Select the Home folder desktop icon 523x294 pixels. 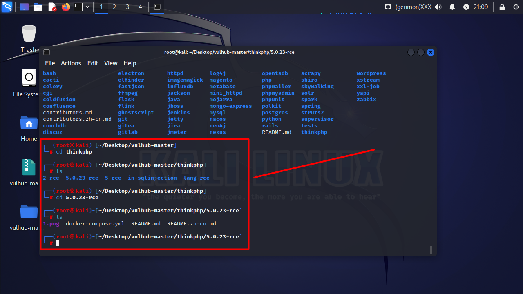pyautogui.click(x=29, y=128)
